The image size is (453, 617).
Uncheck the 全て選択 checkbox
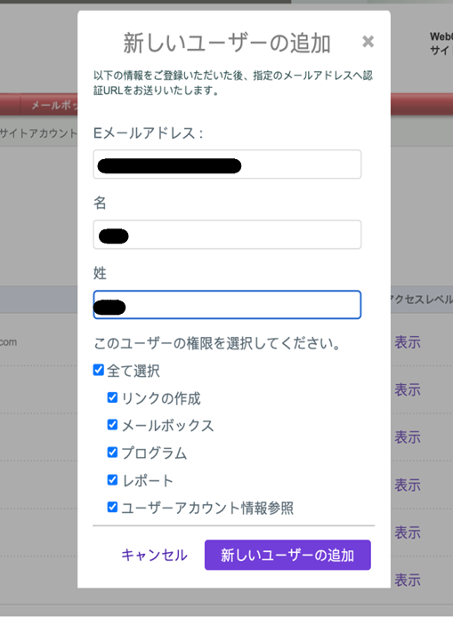(x=99, y=370)
